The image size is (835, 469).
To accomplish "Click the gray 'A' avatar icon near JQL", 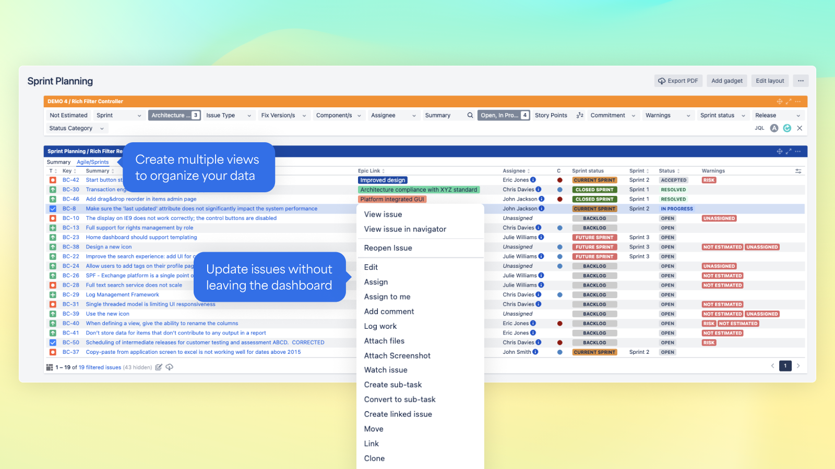I will 774,128.
